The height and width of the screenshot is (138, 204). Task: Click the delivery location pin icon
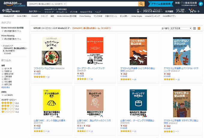pos(4,10)
